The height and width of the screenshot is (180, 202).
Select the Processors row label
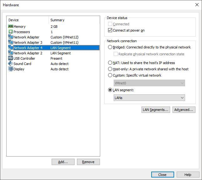[x=22, y=32]
